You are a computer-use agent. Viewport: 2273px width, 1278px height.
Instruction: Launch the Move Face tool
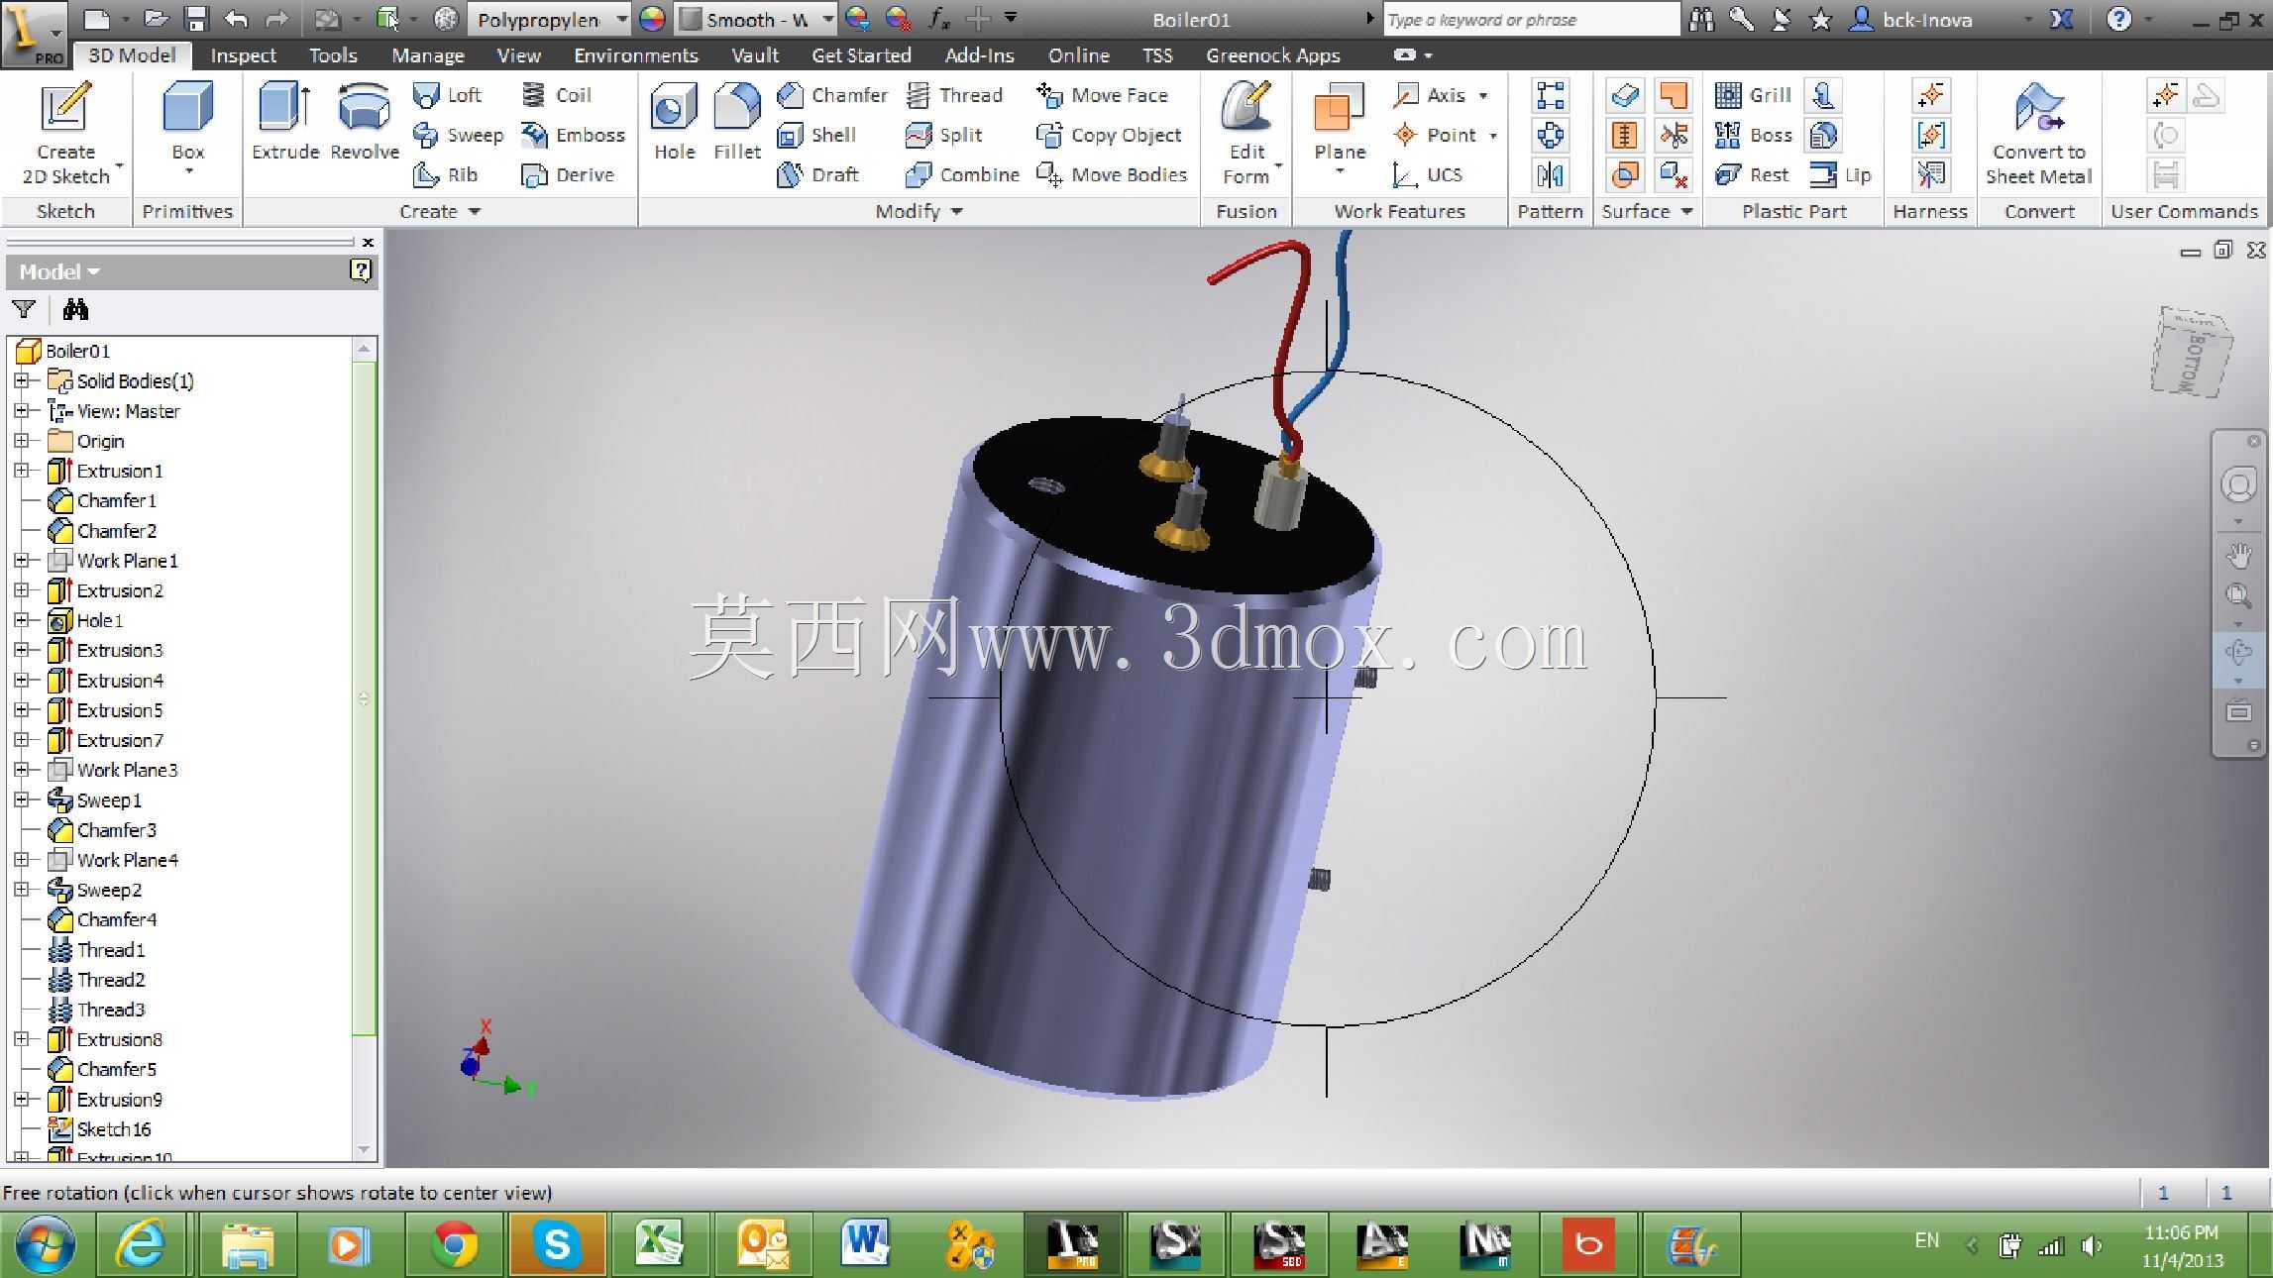[x=1102, y=95]
